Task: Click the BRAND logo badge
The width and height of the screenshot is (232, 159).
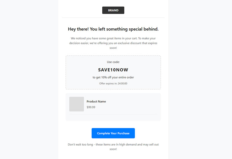Action: pos(113,10)
